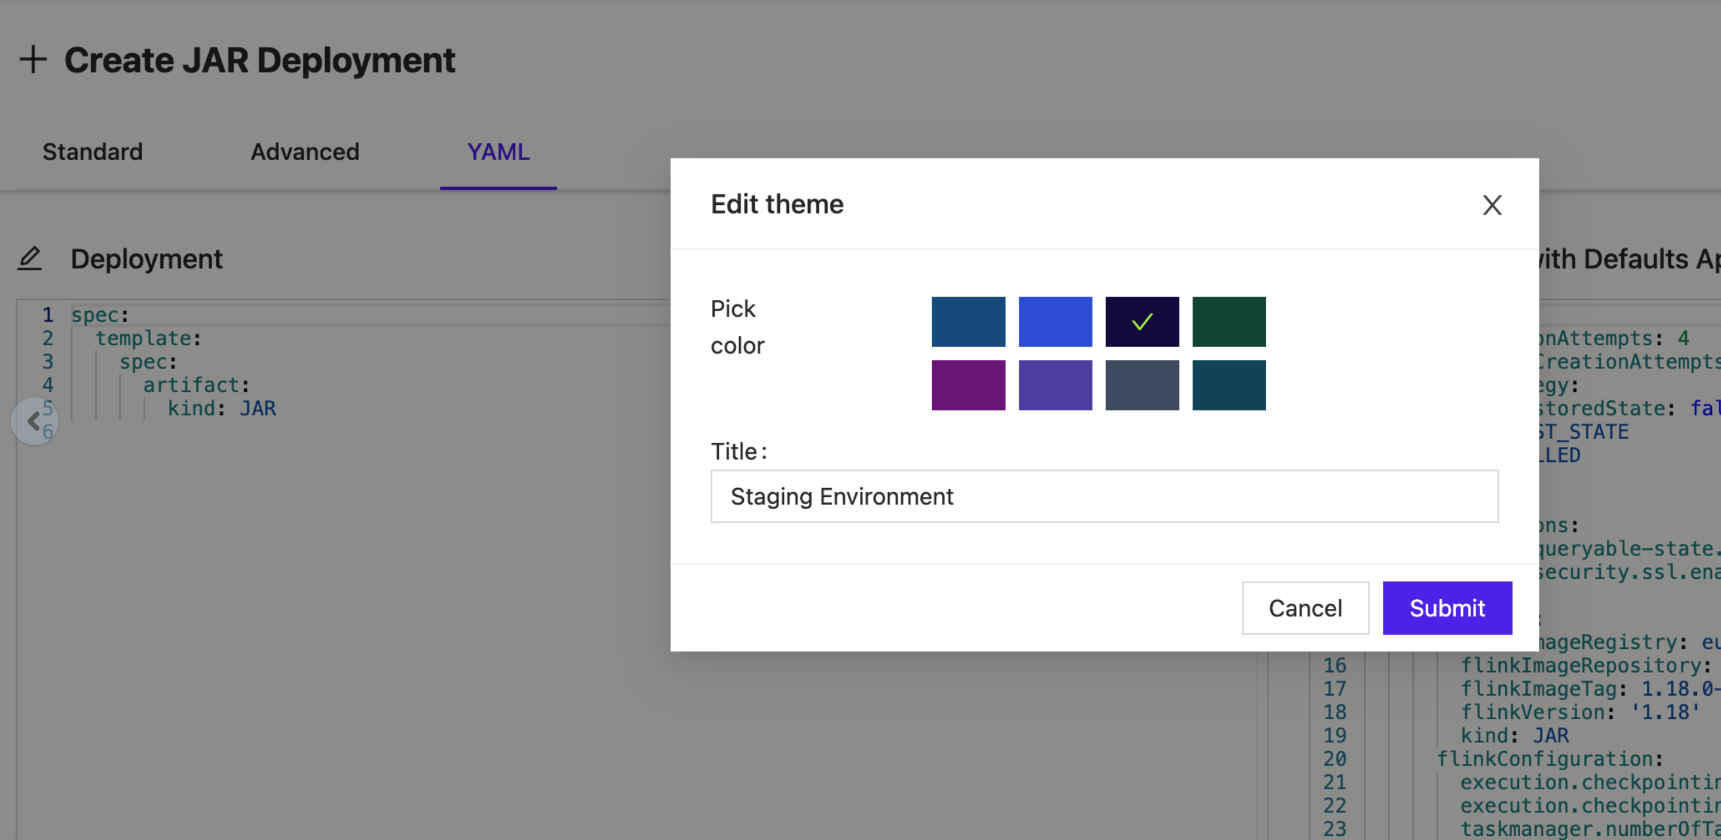Click the 'artifact:' line in Deployment editor
Viewport: 1721px width, 840px height.
196,385
